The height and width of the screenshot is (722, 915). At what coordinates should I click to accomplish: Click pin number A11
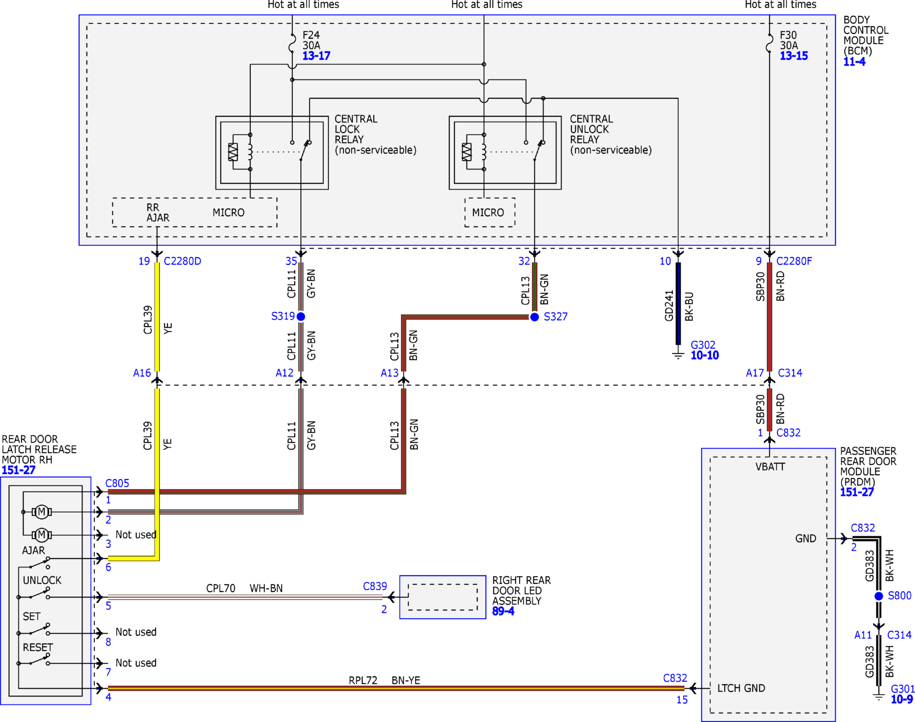(x=863, y=635)
